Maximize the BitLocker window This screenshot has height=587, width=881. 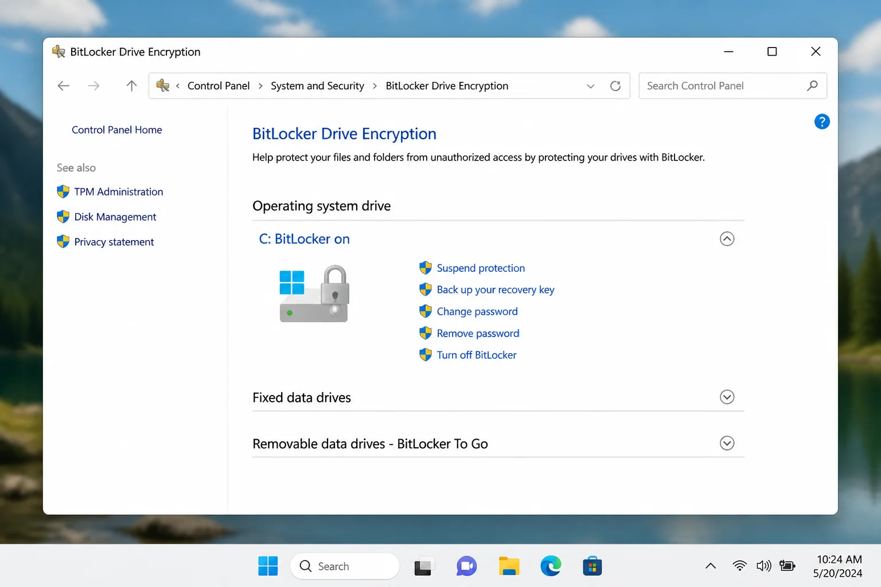pos(772,52)
